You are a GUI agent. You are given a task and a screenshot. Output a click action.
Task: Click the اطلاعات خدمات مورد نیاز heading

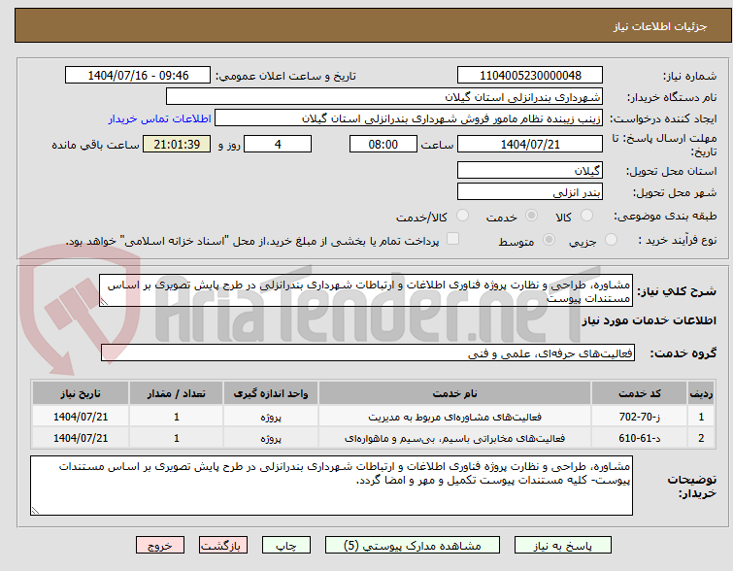tap(649, 320)
